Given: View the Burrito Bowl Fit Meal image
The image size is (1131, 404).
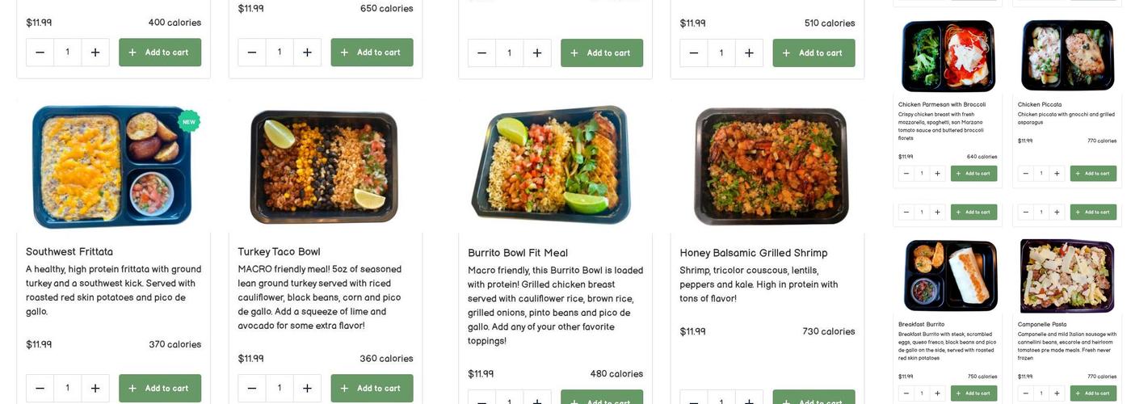Looking at the screenshot, I should click(x=550, y=166).
